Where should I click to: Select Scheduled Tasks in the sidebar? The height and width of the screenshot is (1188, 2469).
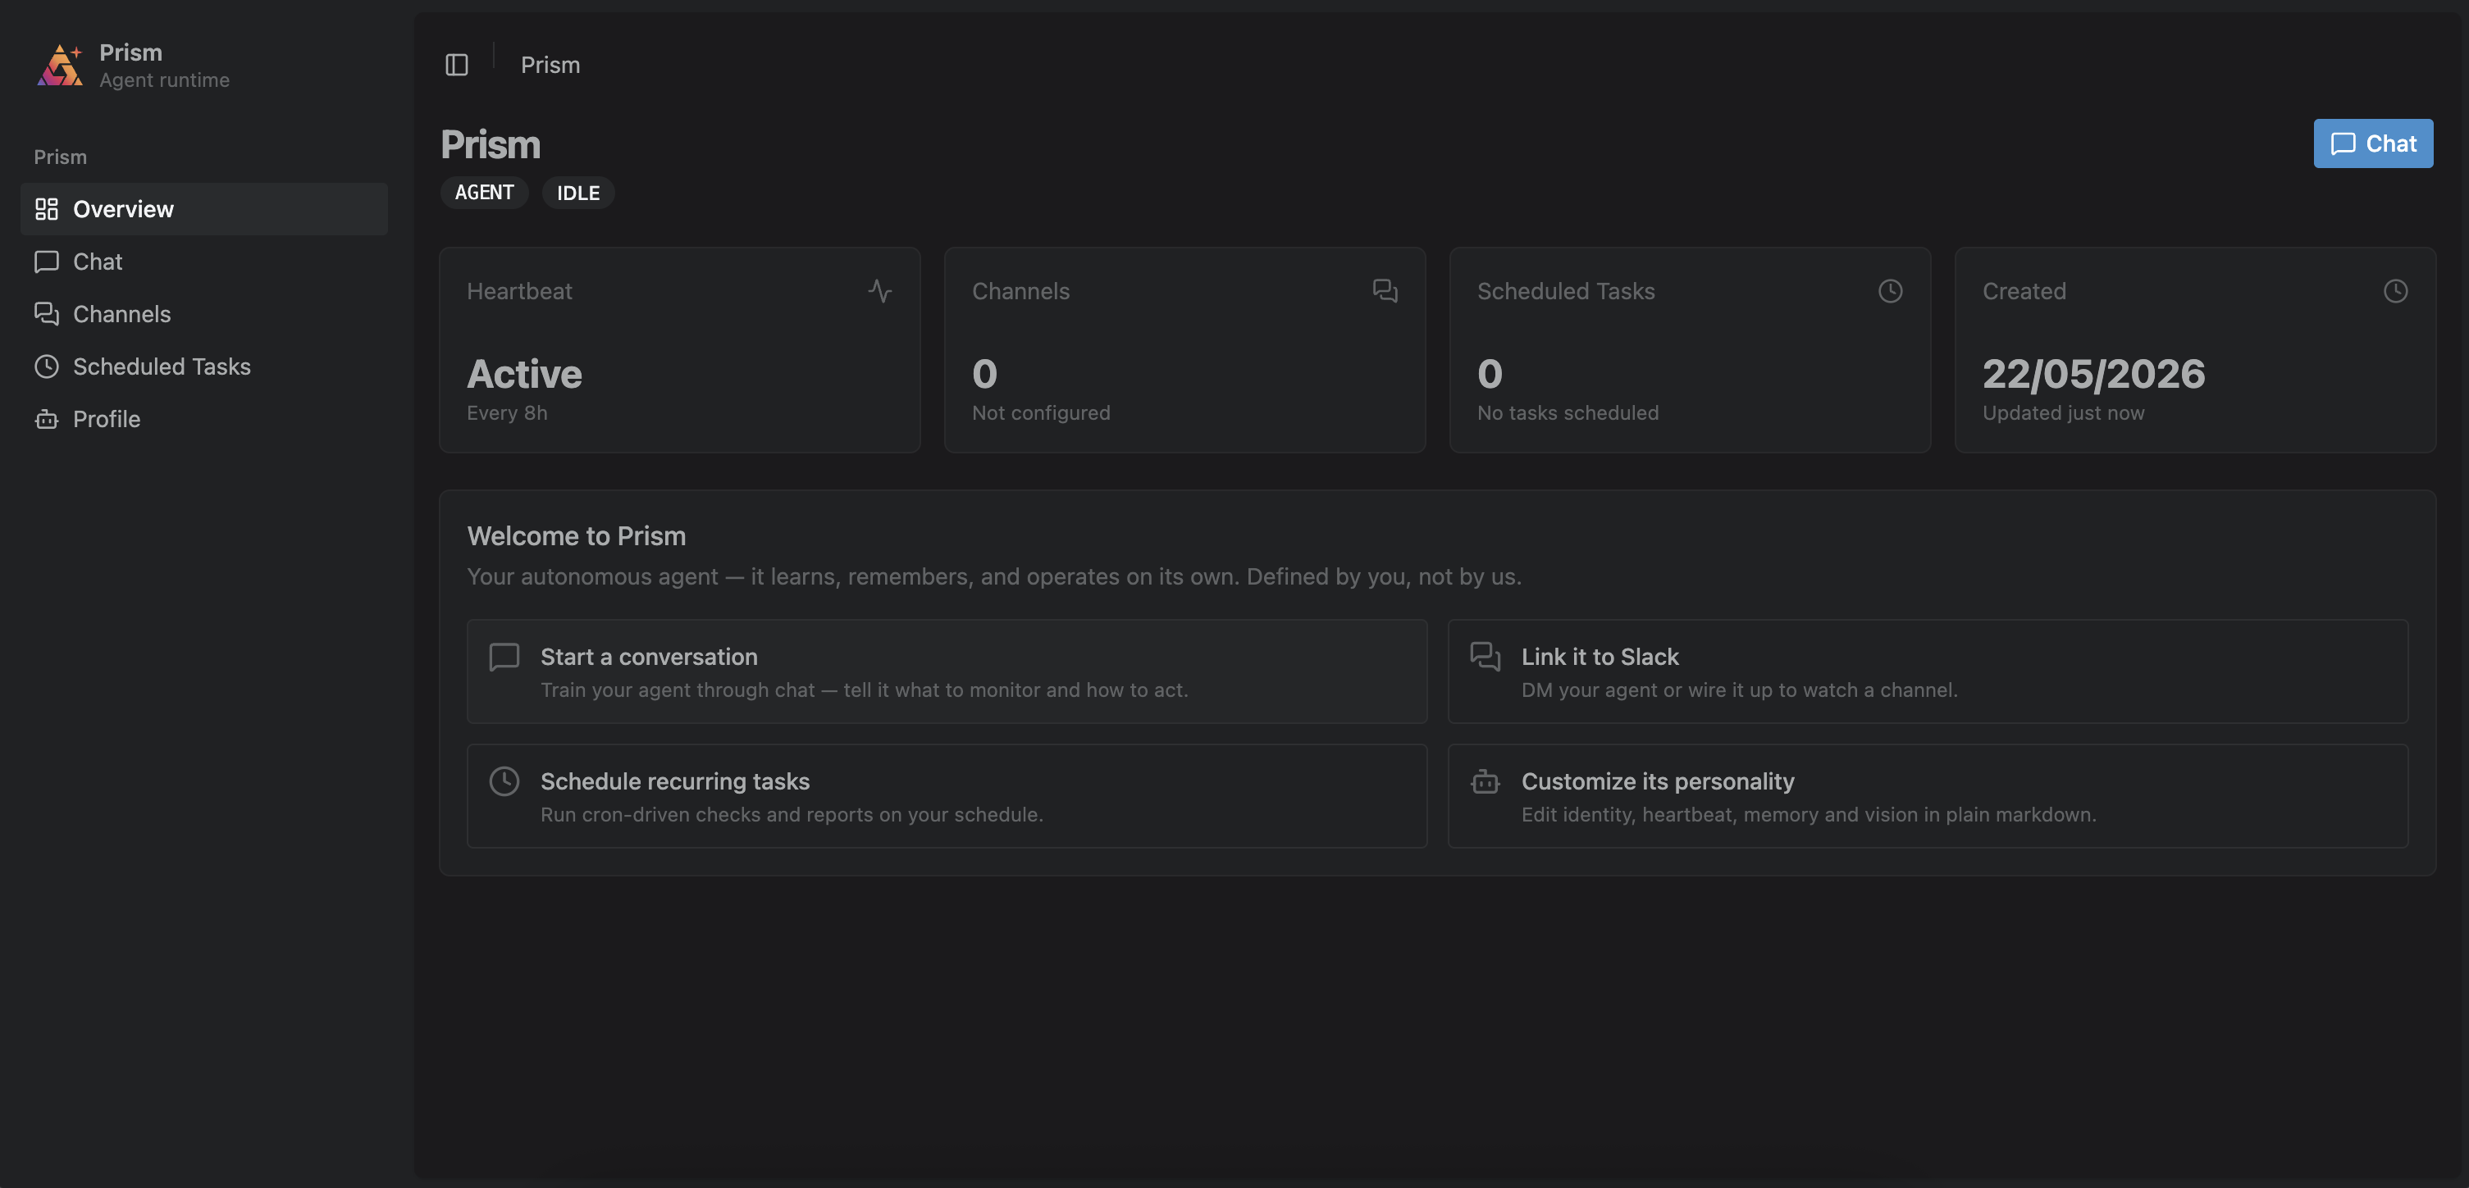point(204,367)
